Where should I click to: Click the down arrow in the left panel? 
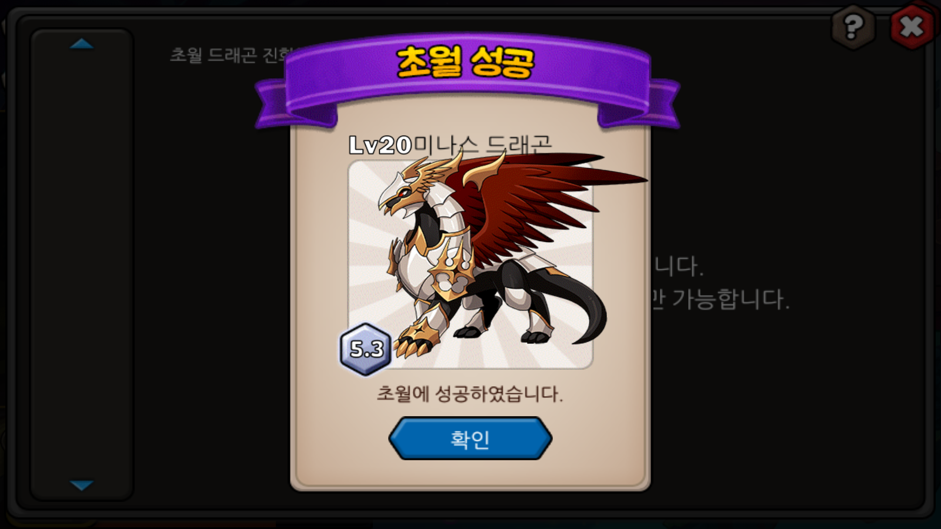(x=81, y=485)
